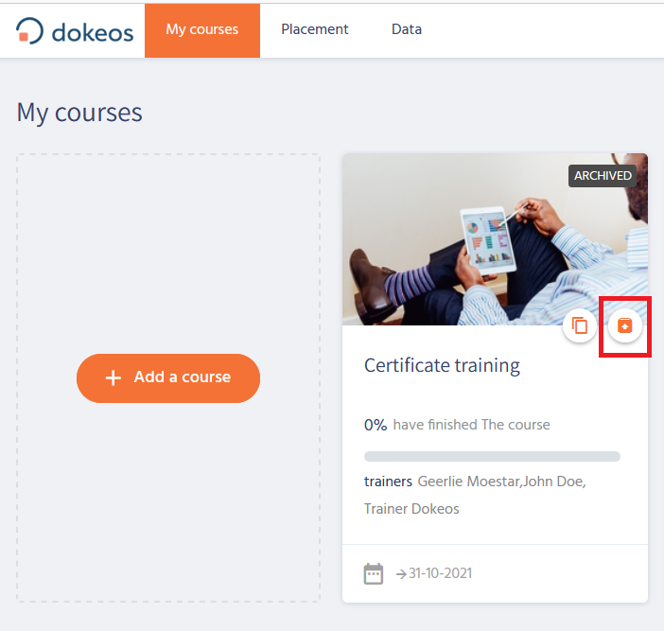The image size is (664, 631).
Task: Click the My courses page heading
Action: (79, 113)
